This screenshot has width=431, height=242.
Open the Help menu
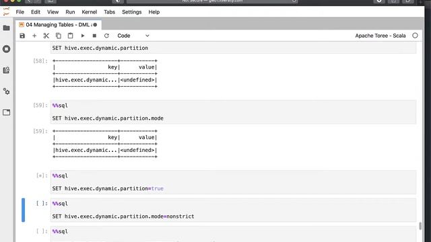click(154, 12)
